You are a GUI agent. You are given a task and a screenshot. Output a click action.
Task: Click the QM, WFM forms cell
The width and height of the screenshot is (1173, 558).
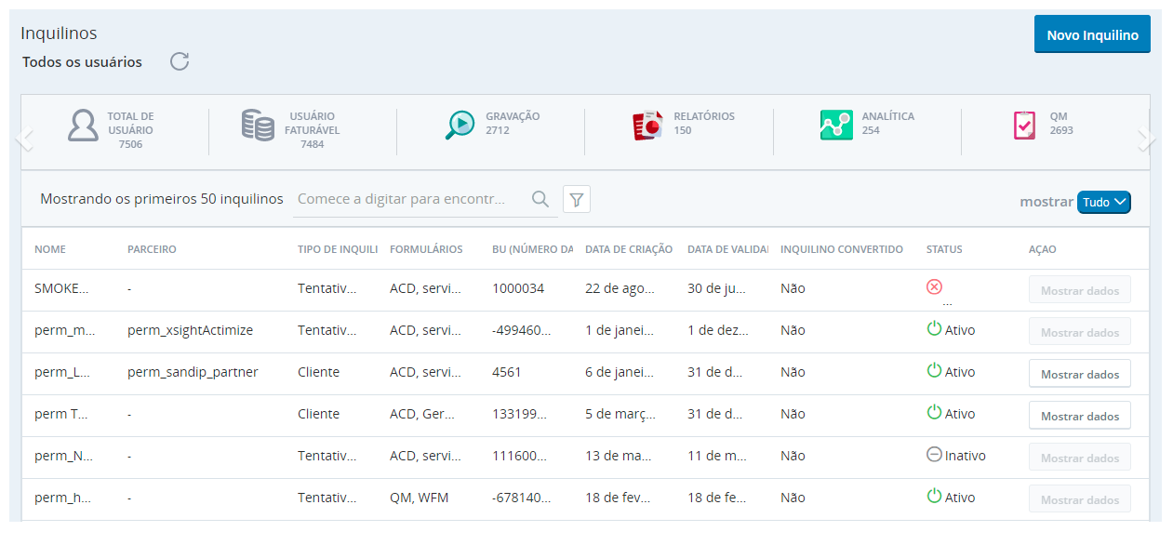tap(419, 498)
